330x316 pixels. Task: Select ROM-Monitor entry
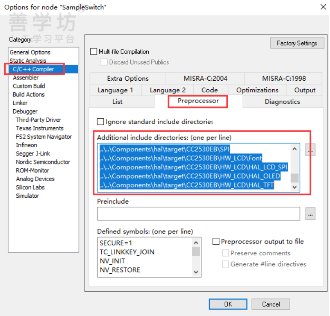pyautogui.click(x=32, y=170)
